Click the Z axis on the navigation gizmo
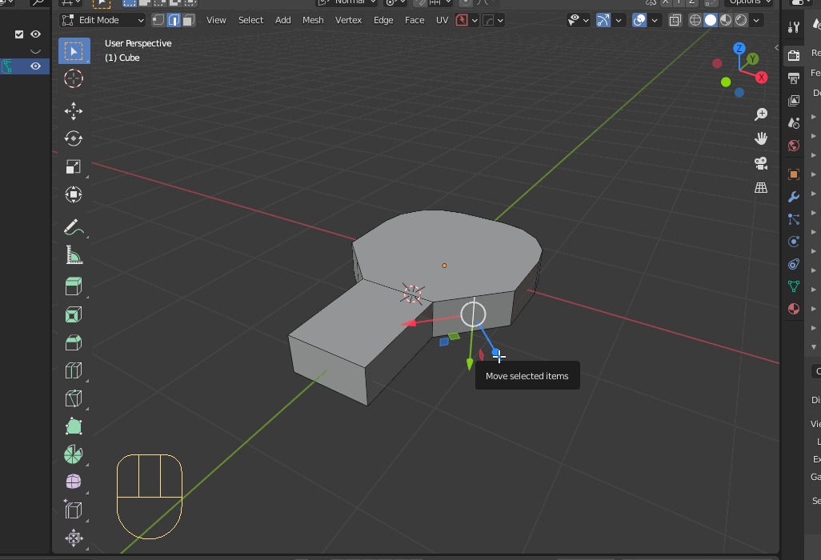 (739, 48)
